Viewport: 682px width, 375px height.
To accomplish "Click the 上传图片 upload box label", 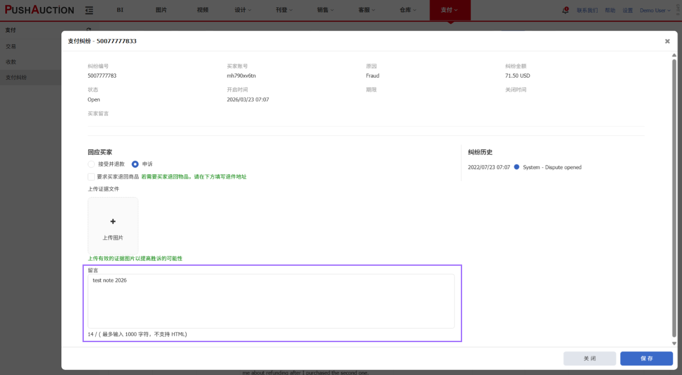I will tap(113, 238).
